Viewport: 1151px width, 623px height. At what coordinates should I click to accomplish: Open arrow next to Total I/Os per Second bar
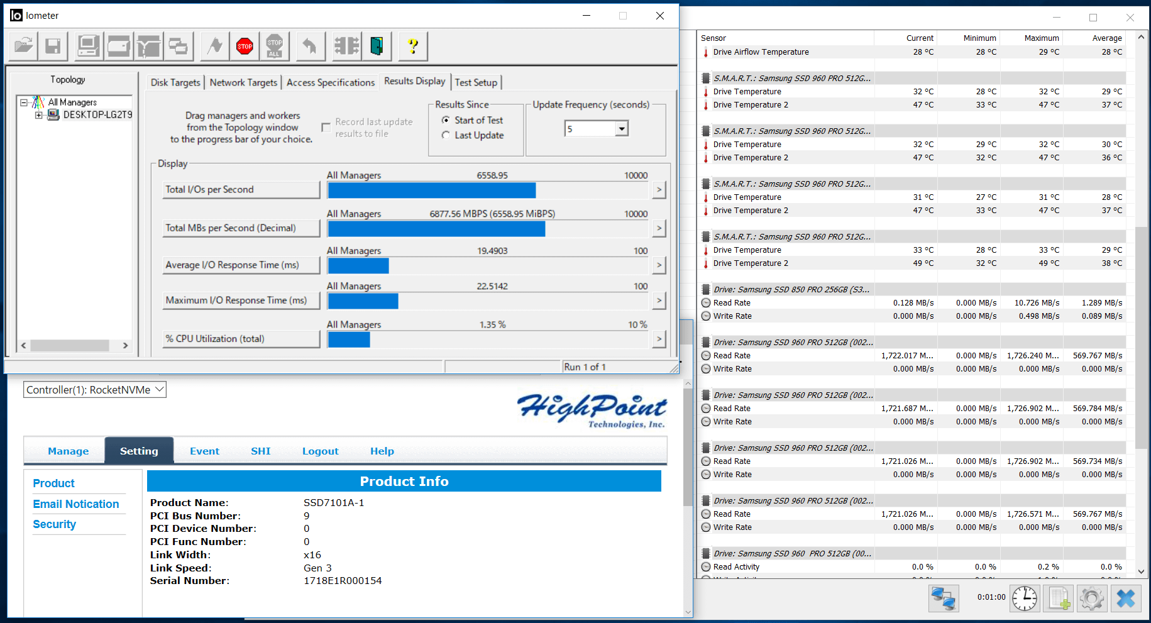659,190
